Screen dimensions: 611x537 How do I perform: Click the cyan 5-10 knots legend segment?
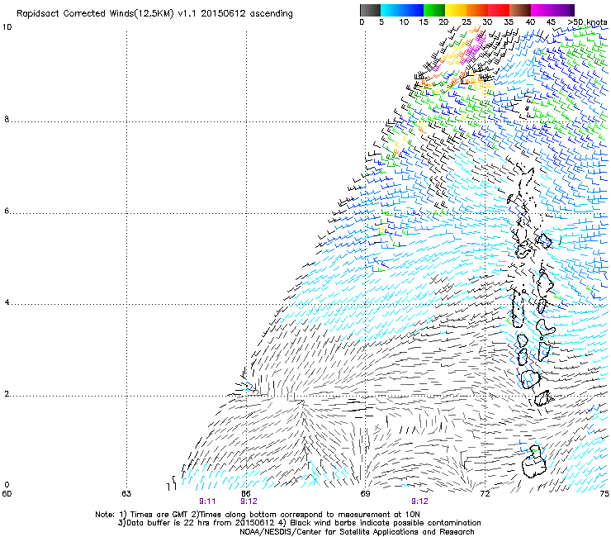point(391,10)
